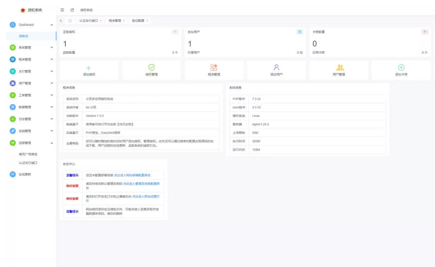Viewport: 435px width, 267px height.
Task: Collapse the Dashboard sidebar section
Action: point(51,25)
